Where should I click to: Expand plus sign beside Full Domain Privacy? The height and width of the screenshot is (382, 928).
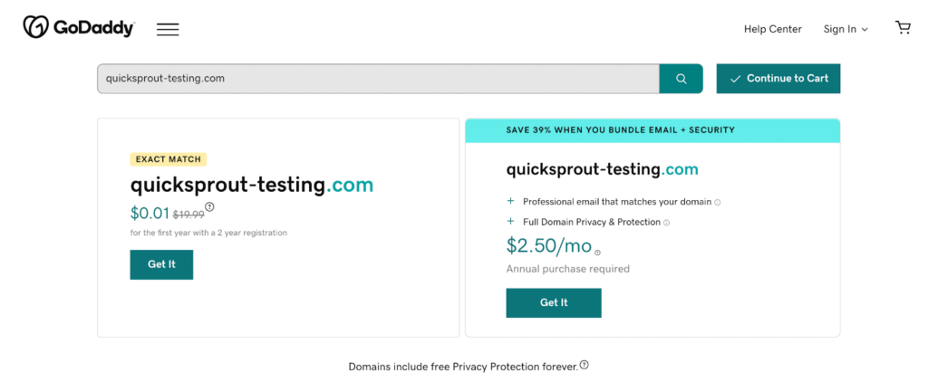coord(510,222)
